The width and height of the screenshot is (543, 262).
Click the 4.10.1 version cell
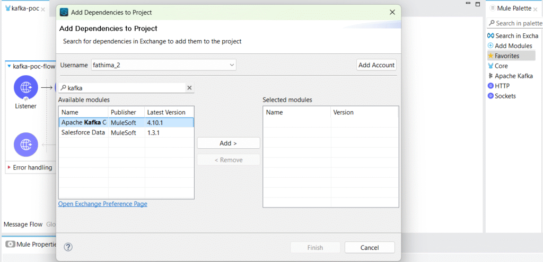click(x=169, y=122)
